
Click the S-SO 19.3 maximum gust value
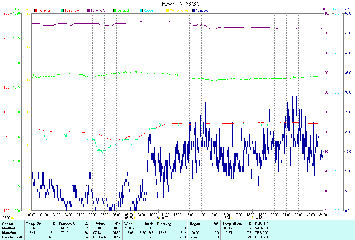click(x=146, y=233)
